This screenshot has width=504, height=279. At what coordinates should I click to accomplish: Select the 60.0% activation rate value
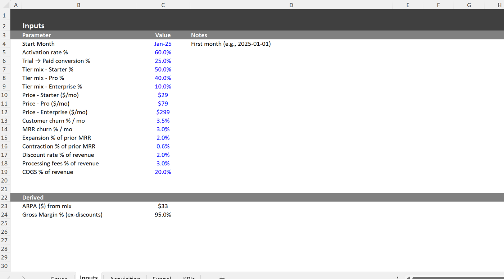[x=163, y=52]
